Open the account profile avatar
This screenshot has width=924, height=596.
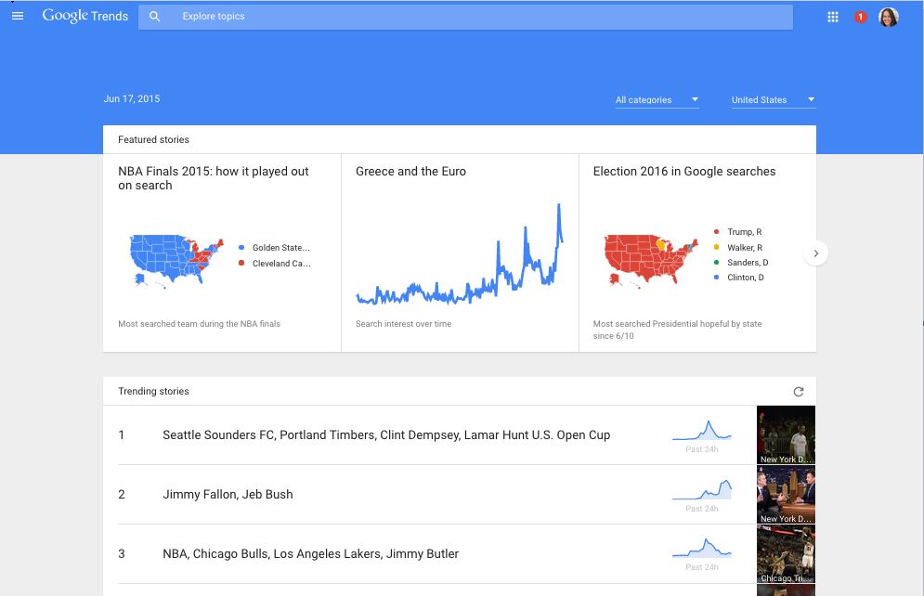pos(889,17)
